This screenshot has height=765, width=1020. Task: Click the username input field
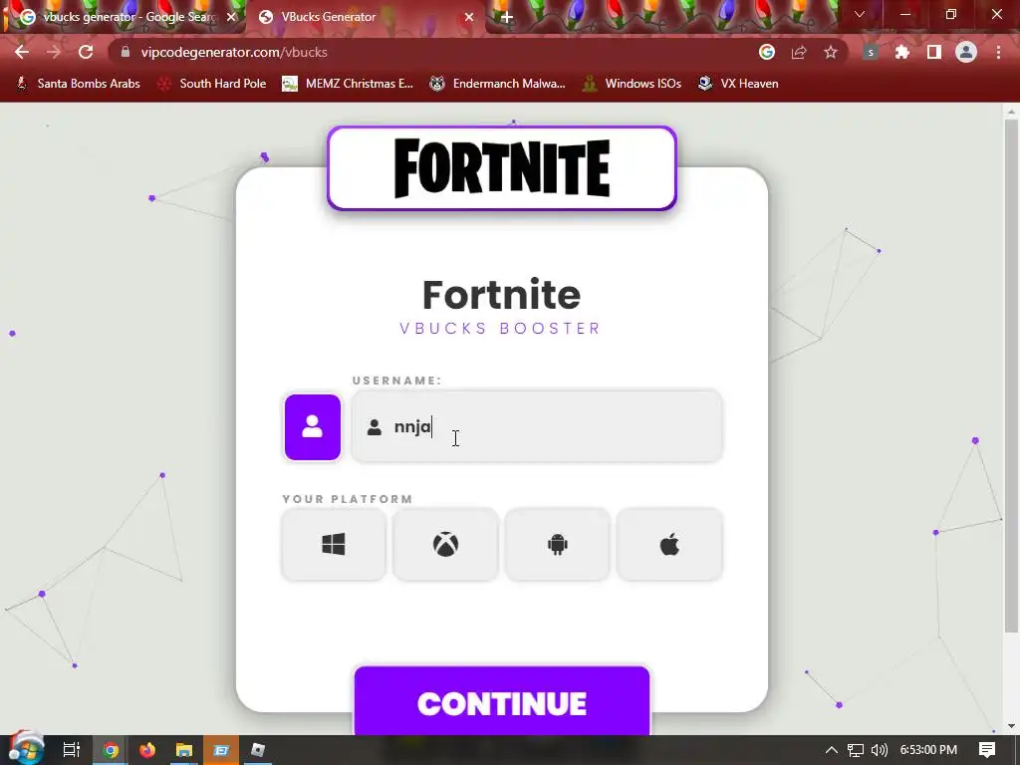pos(537,426)
